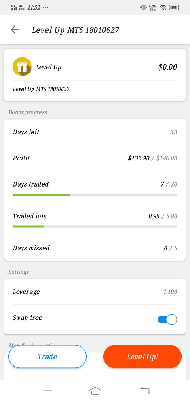This screenshot has height=402, width=190.
Task: Select the Days traded progress bar
Action: 95,195
